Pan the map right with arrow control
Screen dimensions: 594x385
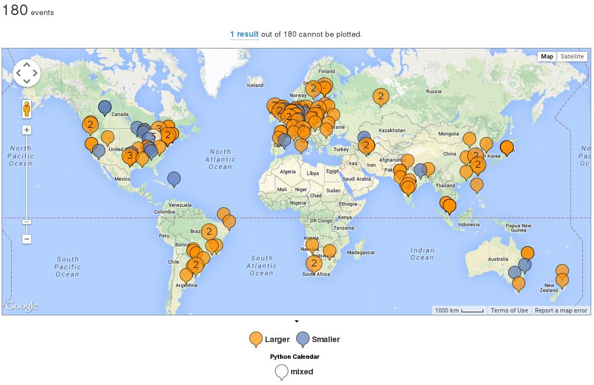pos(35,73)
